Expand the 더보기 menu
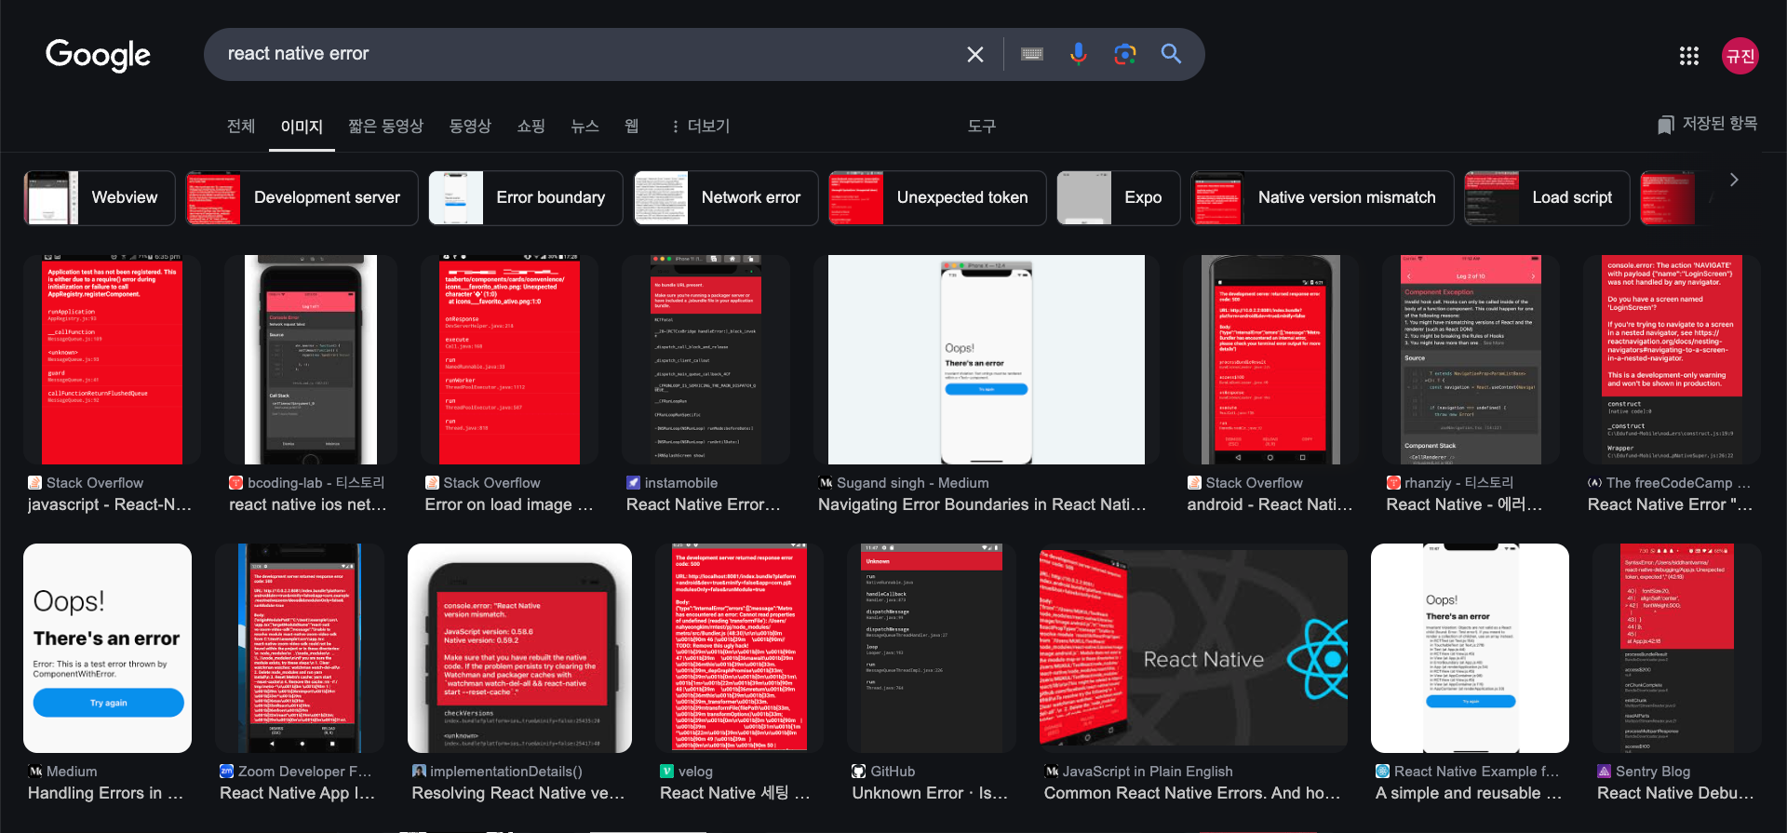The image size is (1787, 833). click(x=701, y=126)
